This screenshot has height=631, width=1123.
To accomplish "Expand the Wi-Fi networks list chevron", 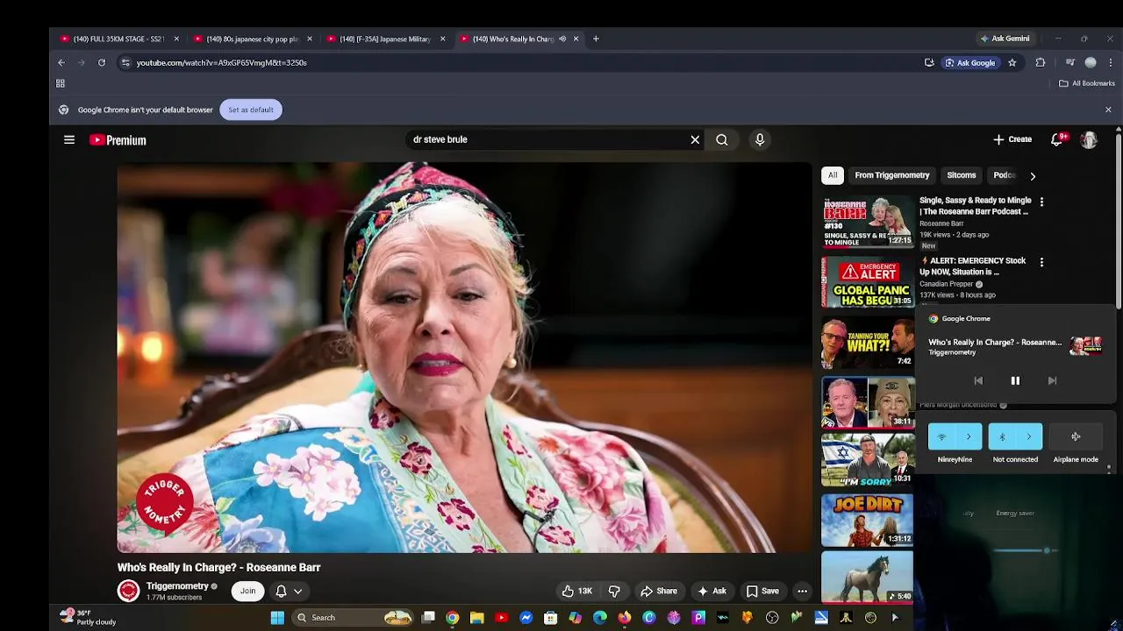I will point(969,436).
